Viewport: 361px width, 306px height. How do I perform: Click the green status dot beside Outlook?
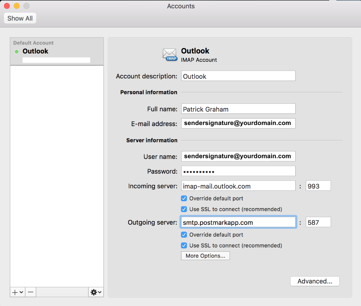(17, 52)
